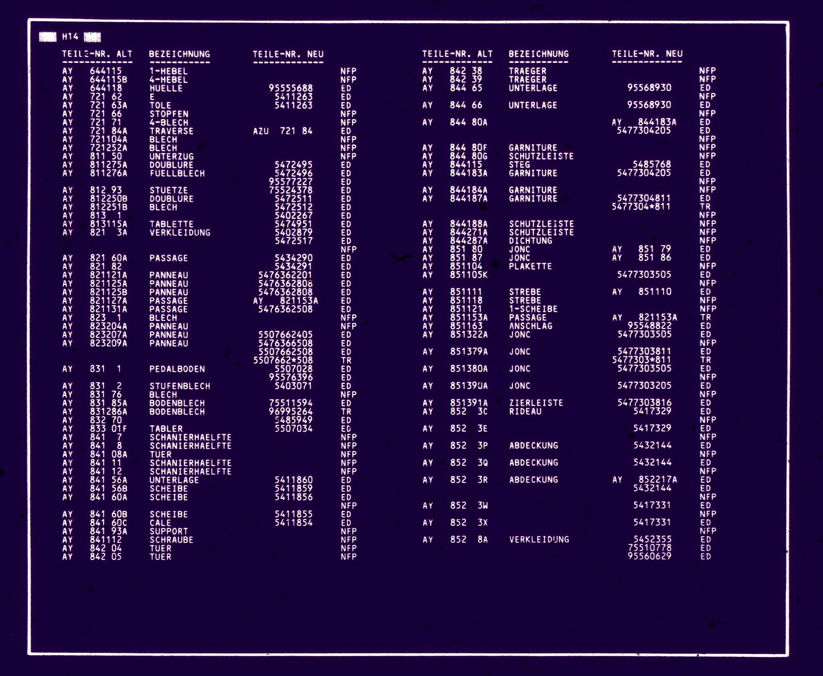The image size is (823, 676).
Task: Click new part number 5472517
Action: coord(294,241)
